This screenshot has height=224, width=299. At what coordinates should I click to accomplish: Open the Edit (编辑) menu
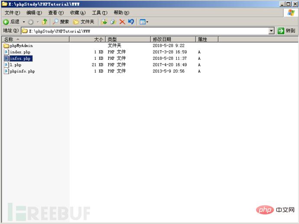(34, 13)
